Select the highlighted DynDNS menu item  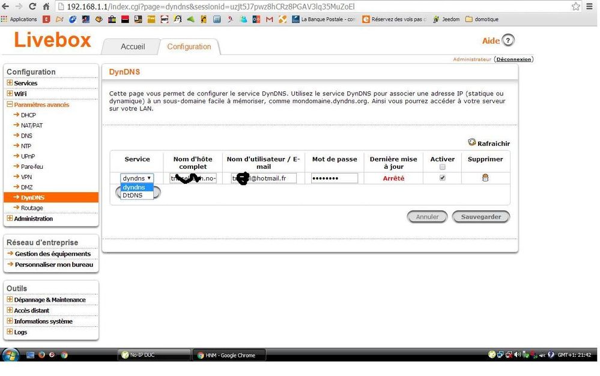point(51,198)
